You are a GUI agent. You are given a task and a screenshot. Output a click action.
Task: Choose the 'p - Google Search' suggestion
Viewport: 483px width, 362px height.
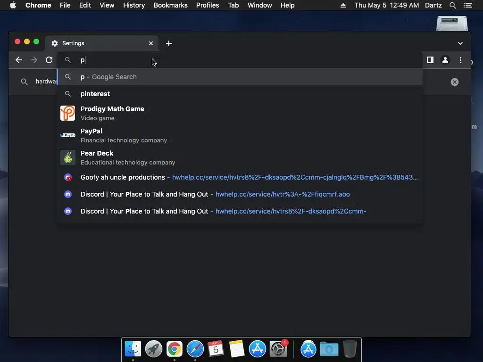point(240,77)
